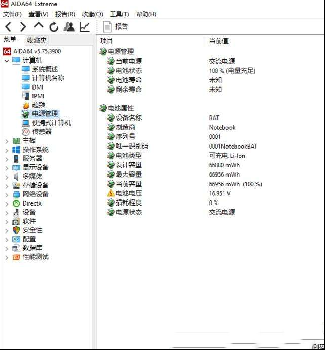Select 系统概述 monitor icon
The height and width of the screenshot is (350, 325).
[25, 69]
